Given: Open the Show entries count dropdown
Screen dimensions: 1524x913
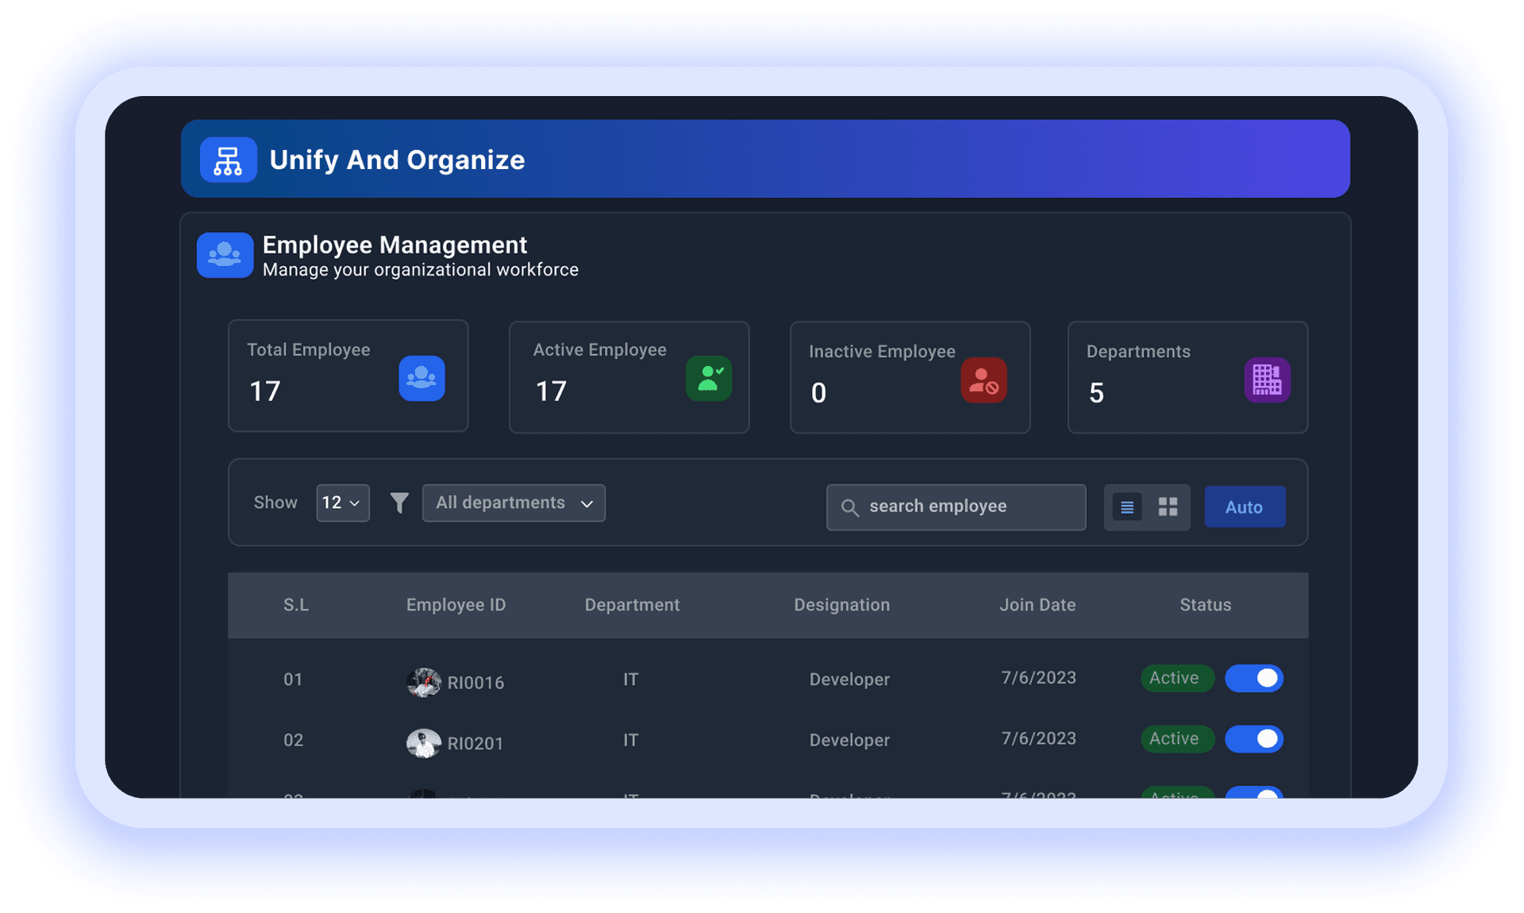Looking at the screenshot, I should [x=342, y=503].
